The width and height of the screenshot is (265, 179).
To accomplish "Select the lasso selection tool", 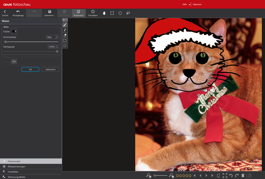I will click(128, 13).
